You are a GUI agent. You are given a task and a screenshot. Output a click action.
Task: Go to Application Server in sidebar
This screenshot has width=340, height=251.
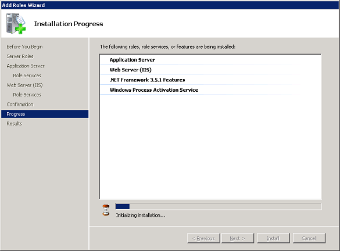(x=26, y=66)
